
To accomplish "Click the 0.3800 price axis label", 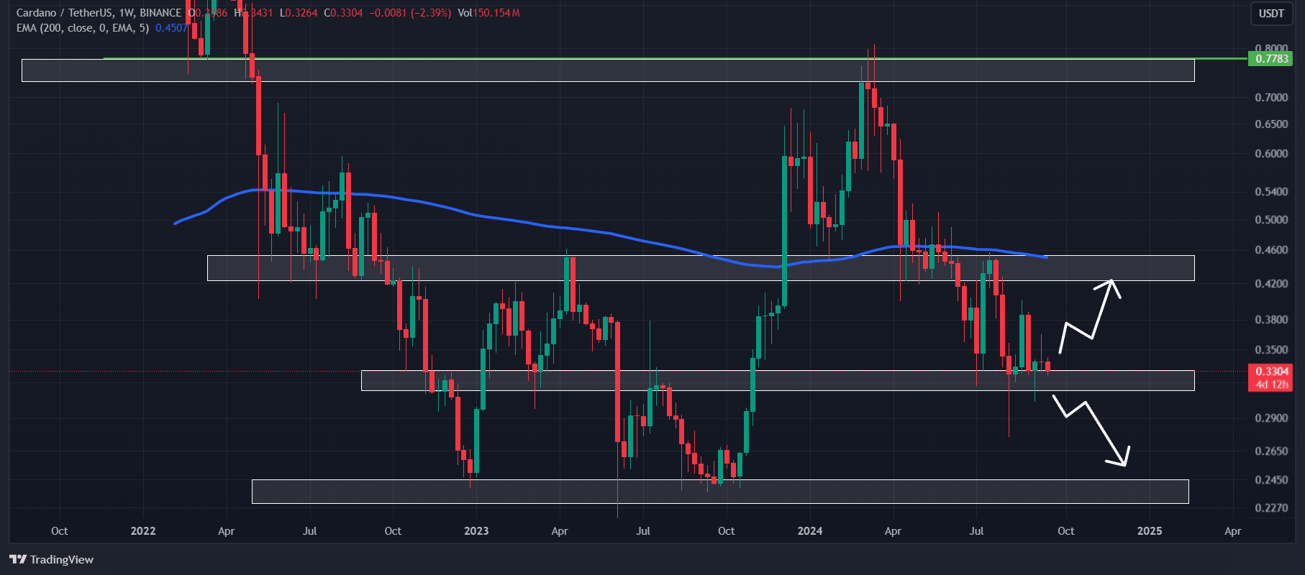I will [1271, 319].
